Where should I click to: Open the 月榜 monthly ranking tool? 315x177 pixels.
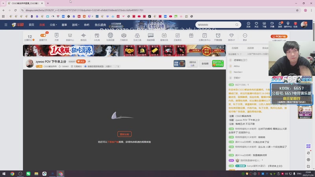[56, 37]
